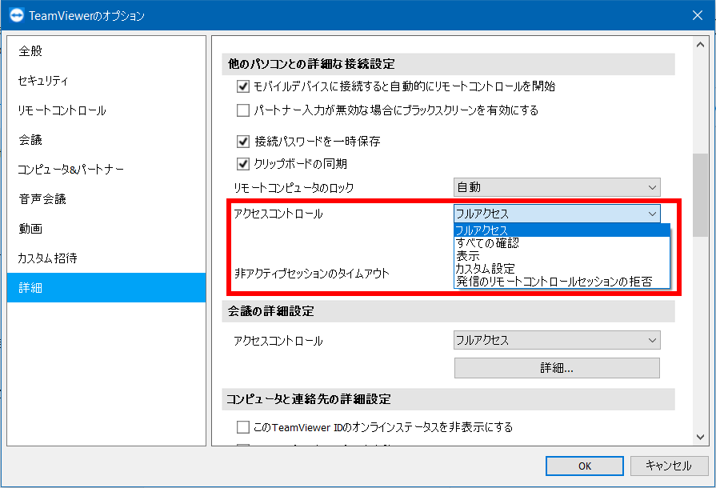
Task: Collapse the open アクセスコントロール combo box
Action: [557, 214]
